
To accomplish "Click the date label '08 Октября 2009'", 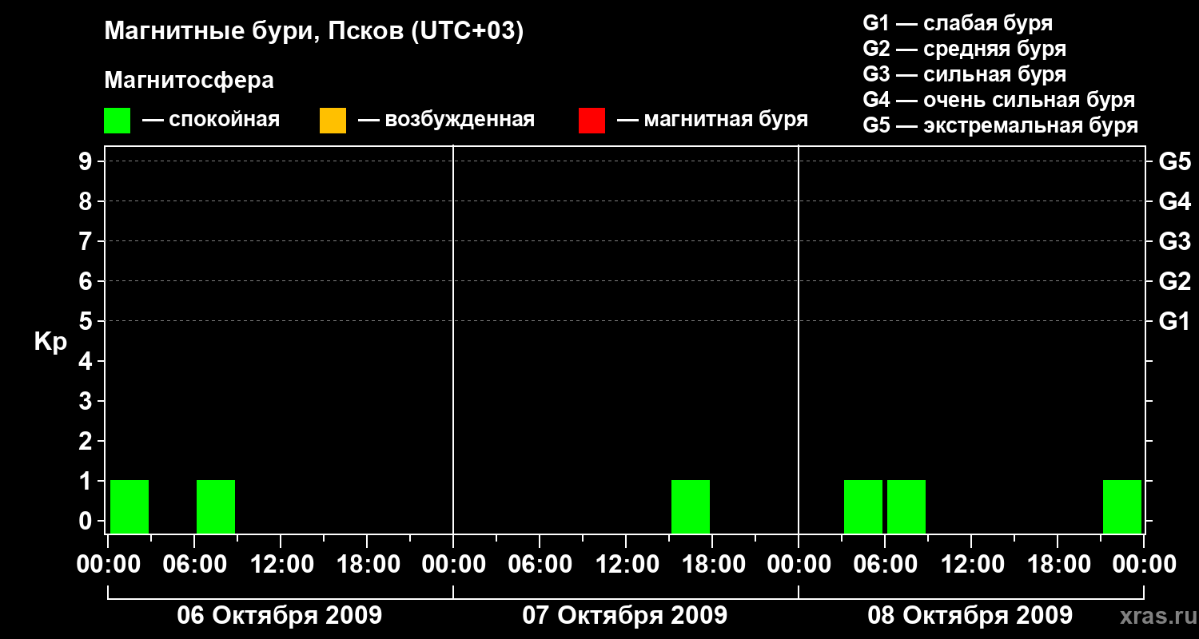I will coord(970,616).
